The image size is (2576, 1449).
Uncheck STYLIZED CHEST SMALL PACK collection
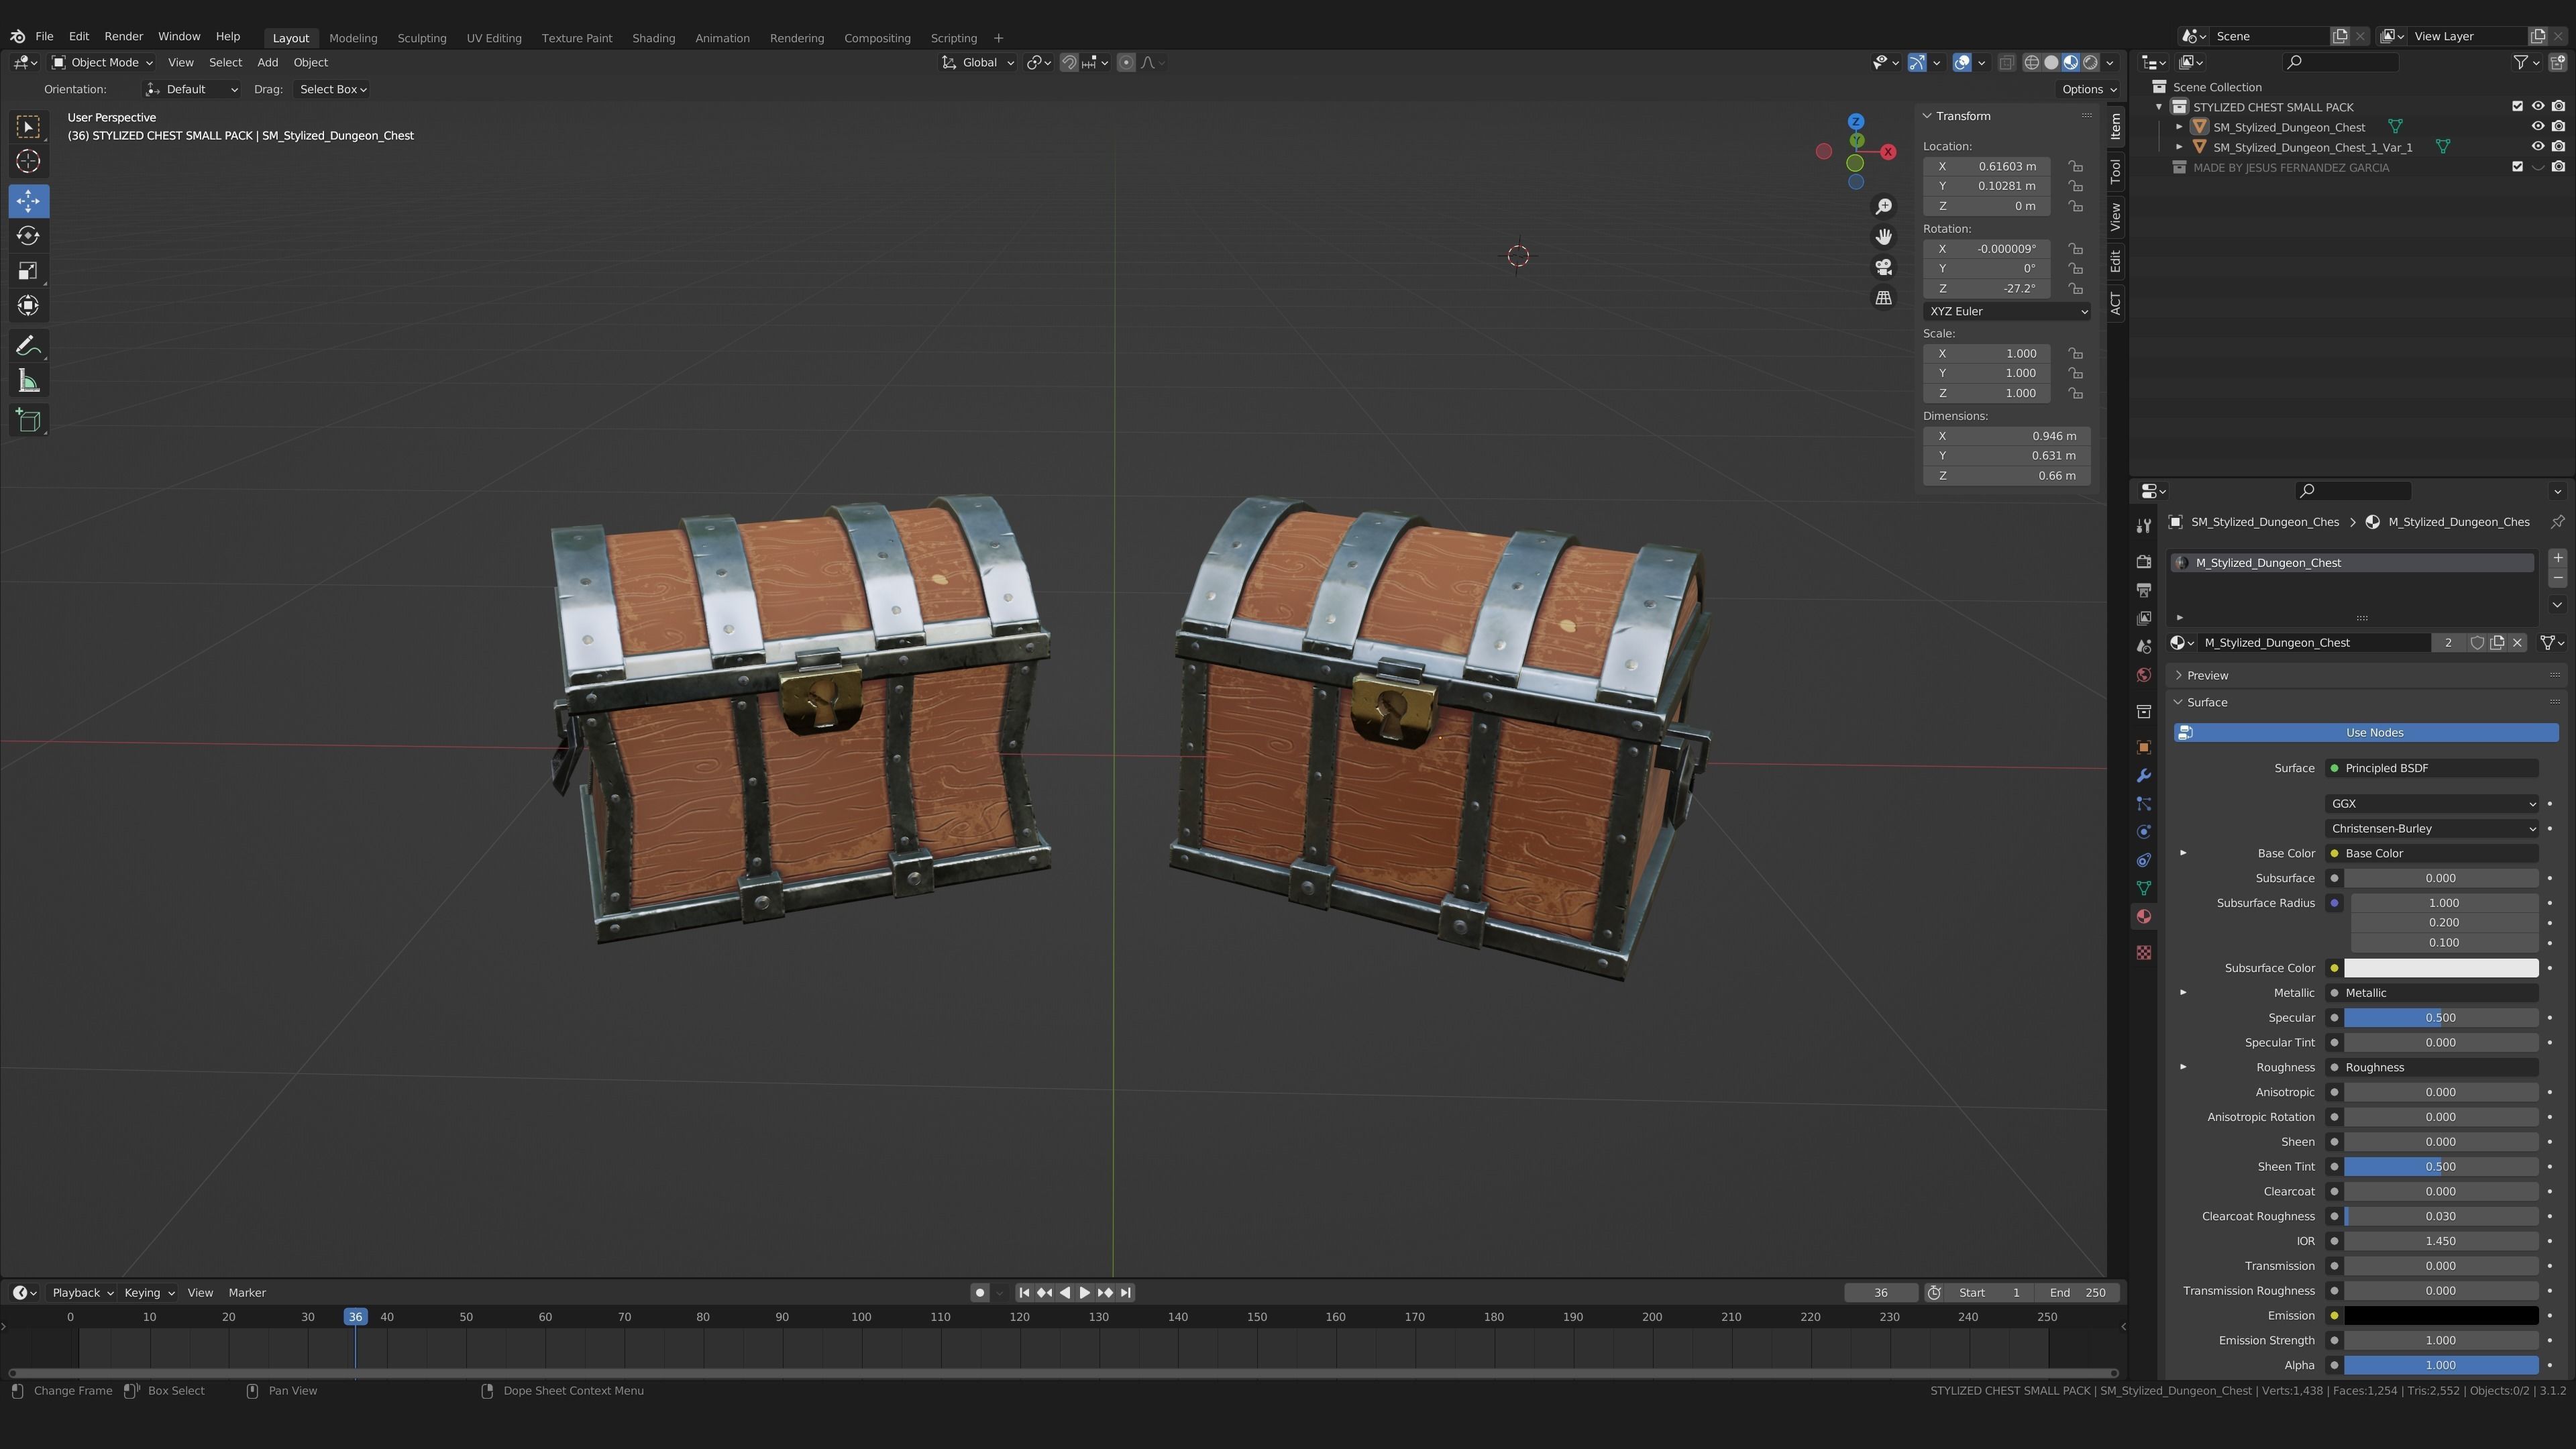(2517, 107)
